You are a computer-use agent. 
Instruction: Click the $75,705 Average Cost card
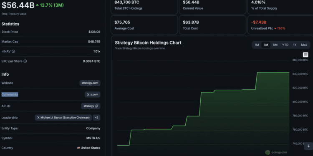click(x=144, y=25)
